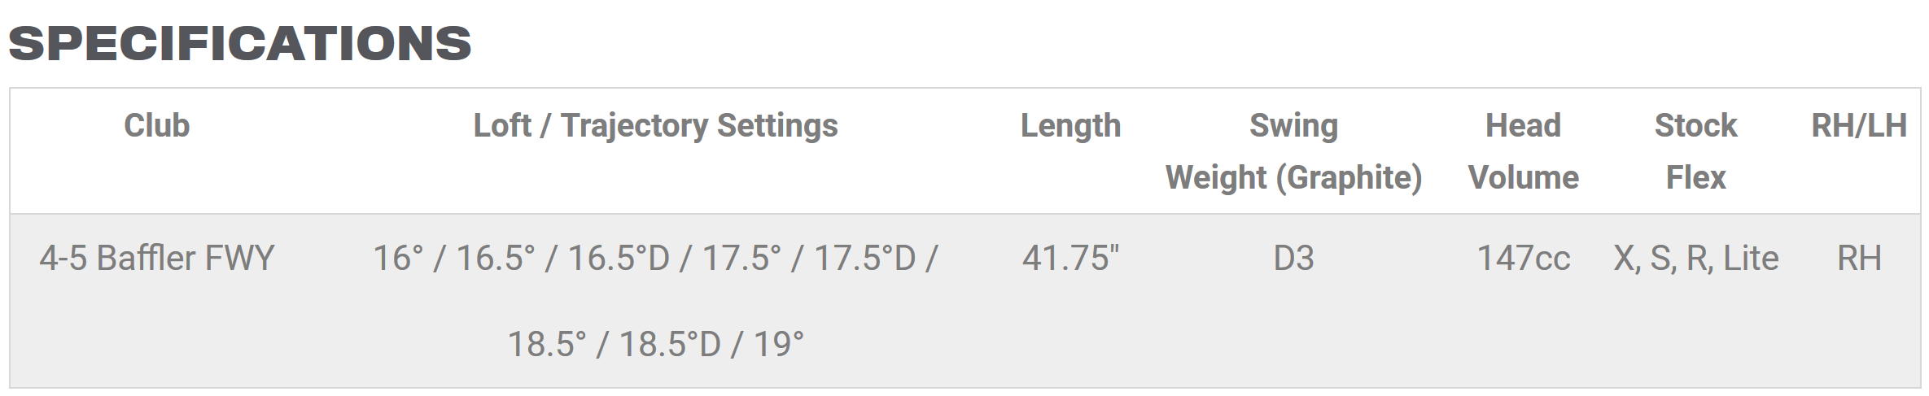1929x396 pixels.
Task: Click the 17.5°D loft setting text
Action: [864, 259]
